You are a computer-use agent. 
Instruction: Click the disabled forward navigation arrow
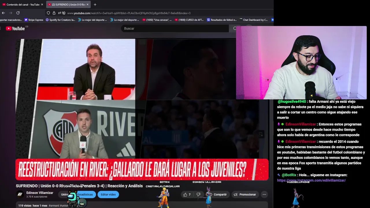[11, 13]
